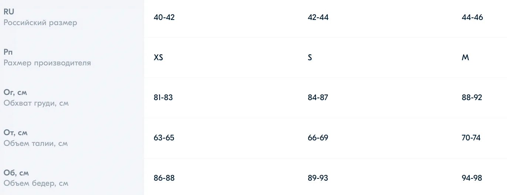Select the Обхват груди, см row header

tap(72, 98)
